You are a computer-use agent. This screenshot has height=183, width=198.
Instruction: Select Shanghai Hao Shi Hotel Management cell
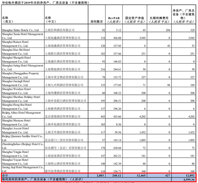(x=23, y=52)
